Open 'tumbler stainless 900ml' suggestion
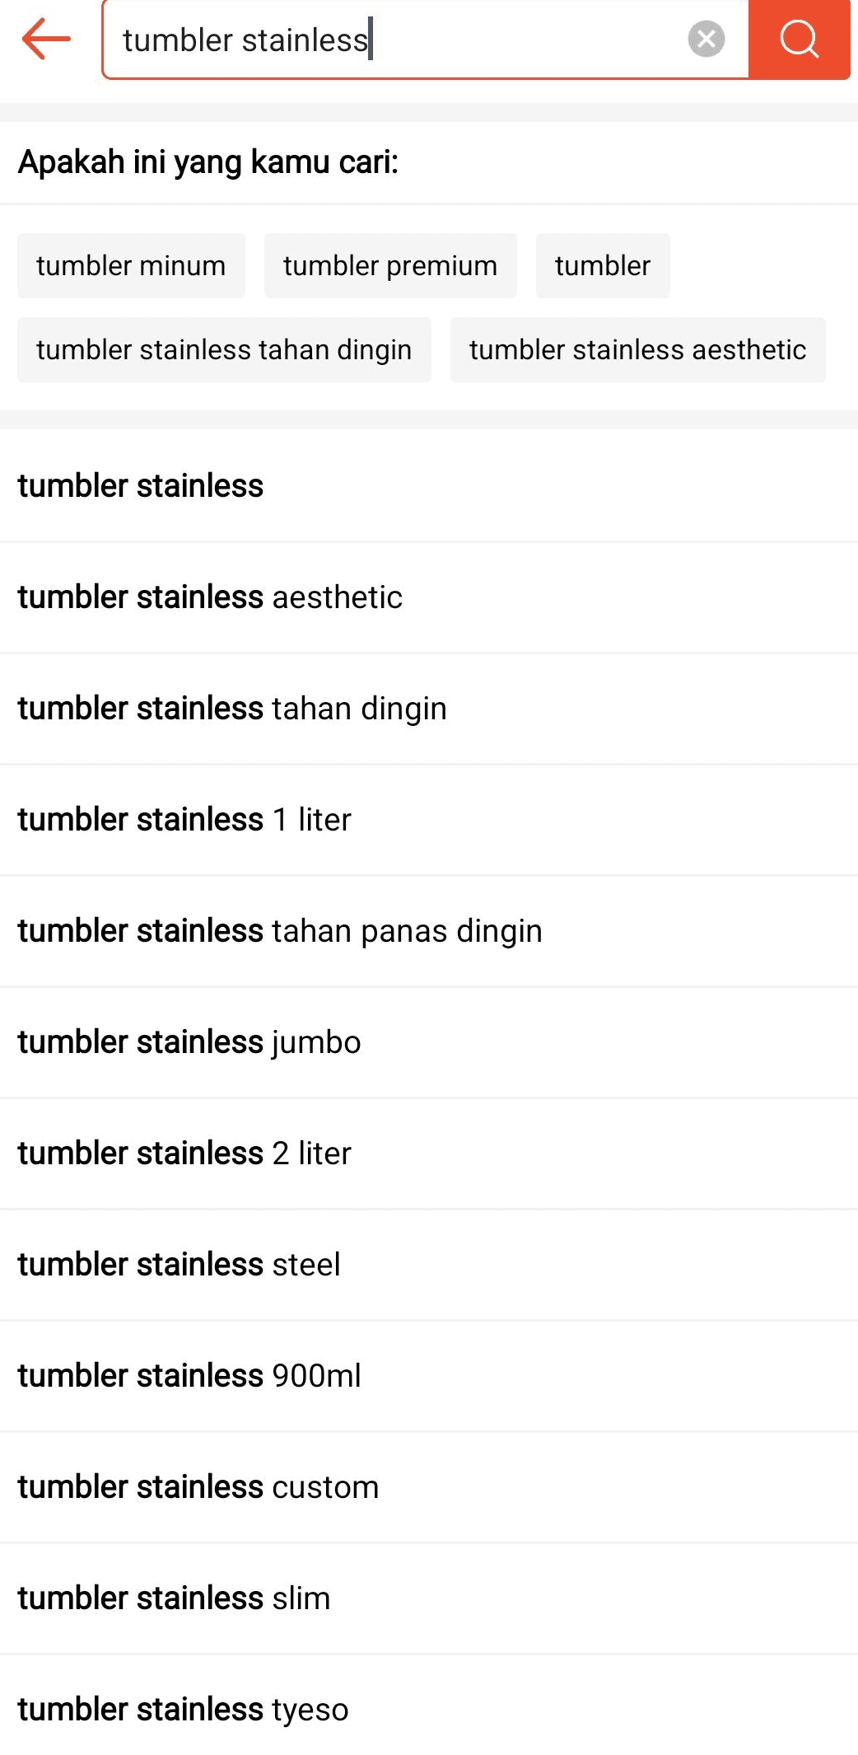858x1755 pixels. tap(189, 1375)
